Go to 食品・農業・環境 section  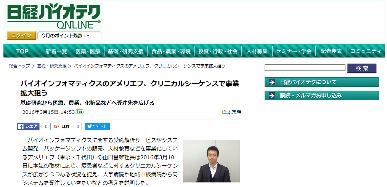click(171, 51)
